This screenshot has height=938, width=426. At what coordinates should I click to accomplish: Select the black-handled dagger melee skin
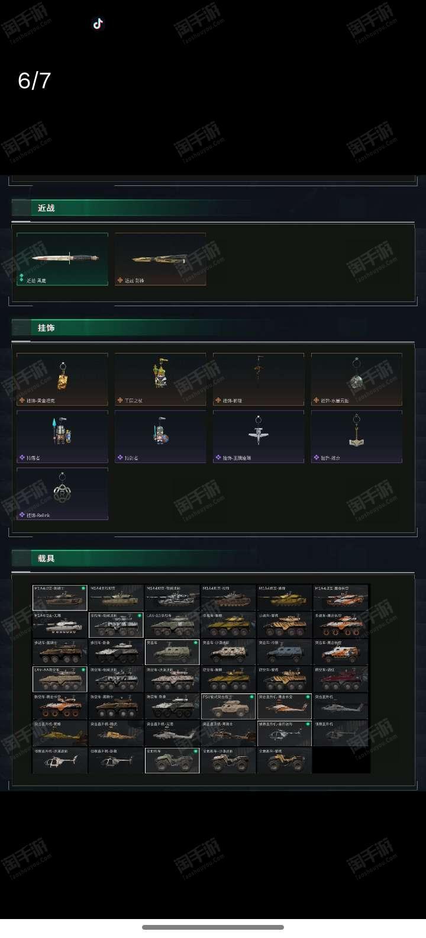[62, 259]
